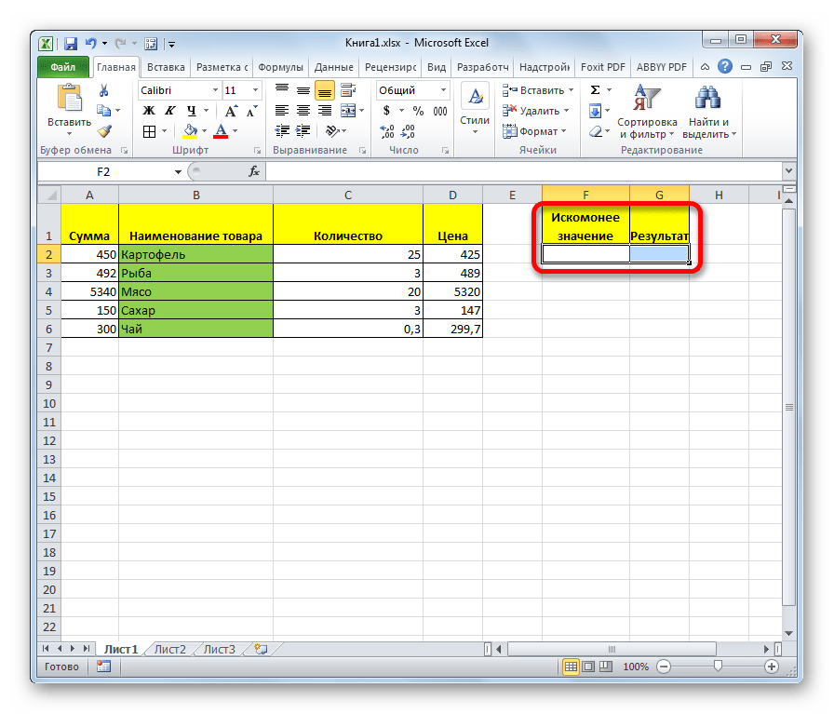Open Шрифт dialog launcher
This screenshot has width=834, height=714.
[x=257, y=151]
